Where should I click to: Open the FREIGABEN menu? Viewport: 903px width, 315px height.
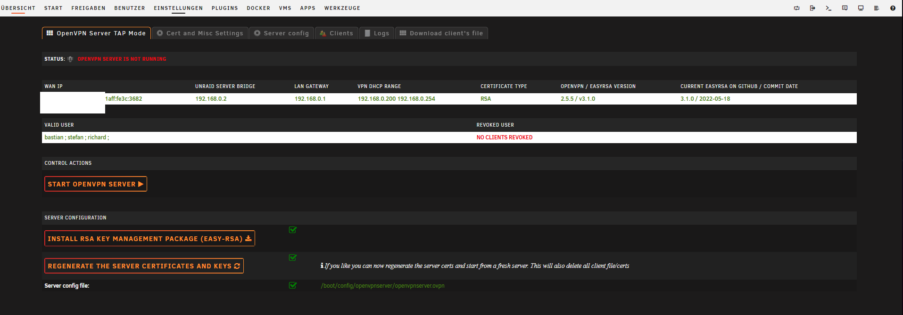pyautogui.click(x=89, y=8)
